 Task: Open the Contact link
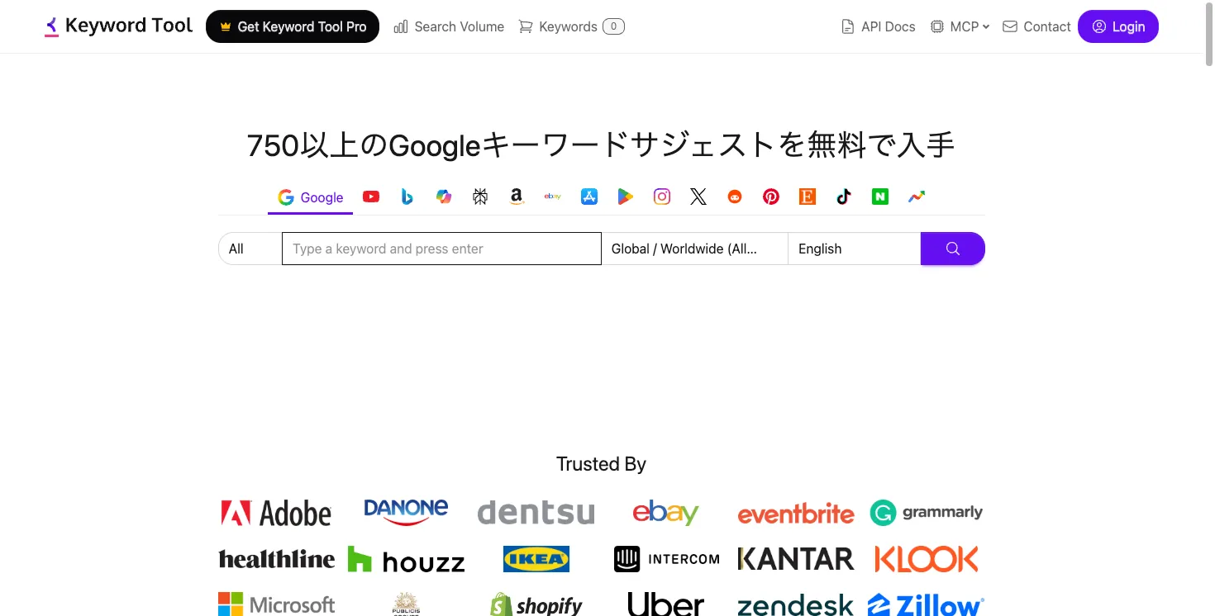pyautogui.click(x=1036, y=26)
